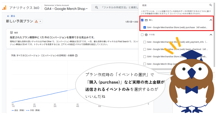Click the warning triangle beside 新しい予測プラン
Image resolution: width=218 pixels, height=117 pixels.
coord(36,21)
